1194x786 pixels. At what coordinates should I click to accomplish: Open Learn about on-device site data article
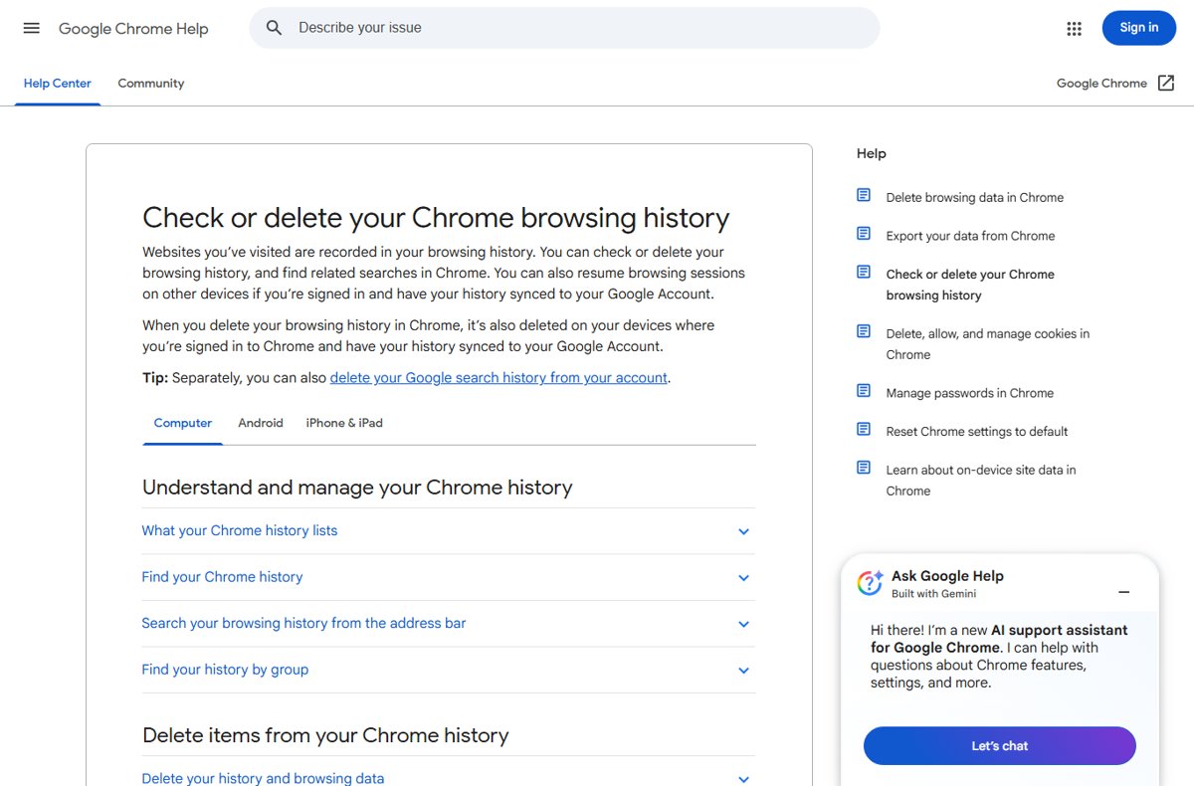tap(981, 481)
